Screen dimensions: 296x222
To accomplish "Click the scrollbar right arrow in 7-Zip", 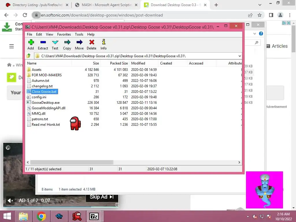I will click(x=239, y=162).
